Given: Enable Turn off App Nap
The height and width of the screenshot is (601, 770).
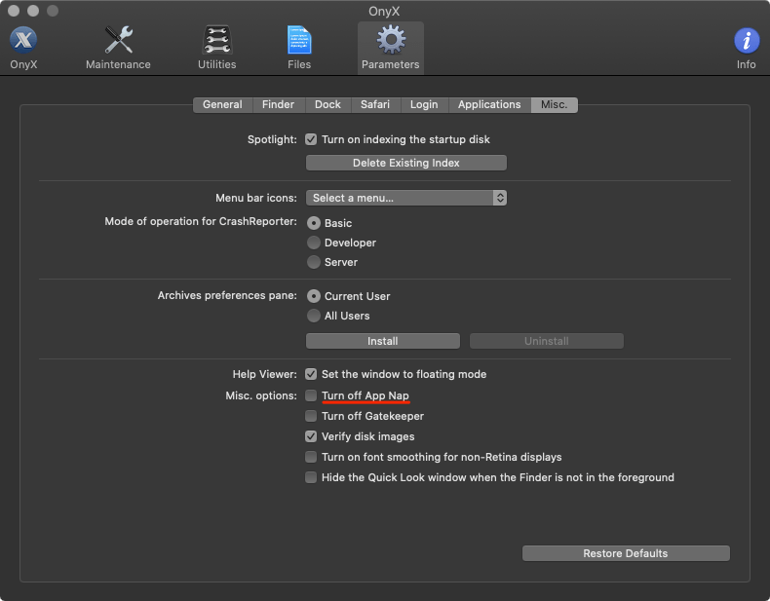Looking at the screenshot, I should pyautogui.click(x=311, y=395).
